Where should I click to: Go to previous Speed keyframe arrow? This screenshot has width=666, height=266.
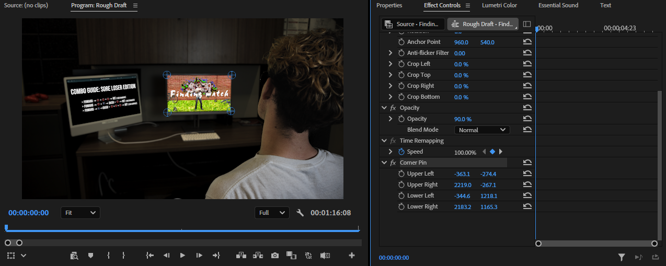484,152
